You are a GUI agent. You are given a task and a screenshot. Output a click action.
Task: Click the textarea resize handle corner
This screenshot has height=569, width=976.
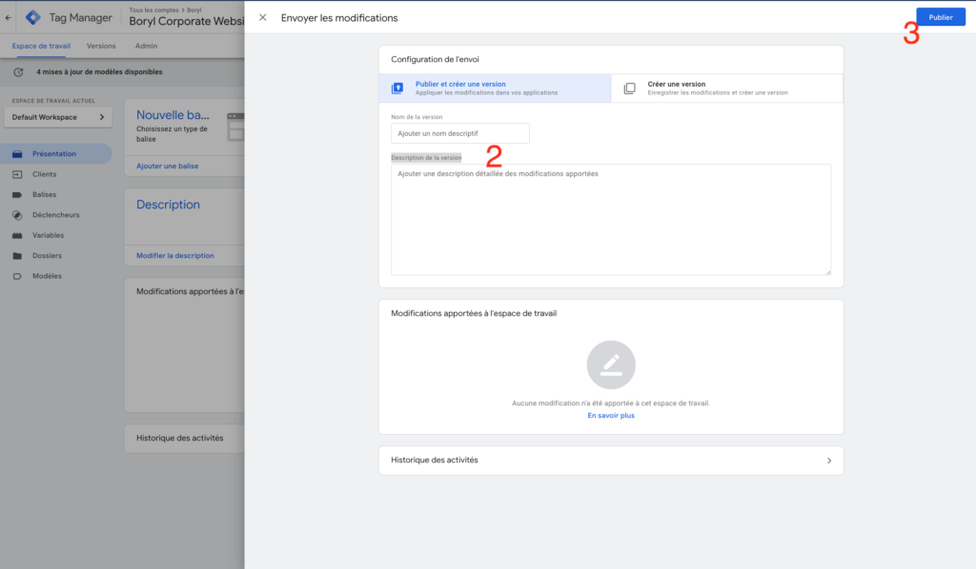point(828,272)
